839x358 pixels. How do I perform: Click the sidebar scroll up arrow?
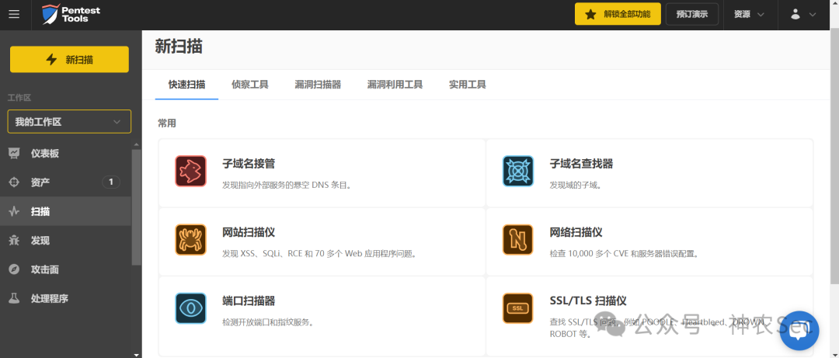click(137, 145)
